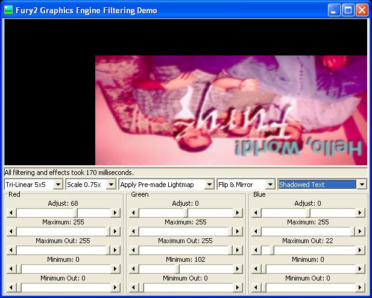Click the Green Minimum left arrow button
The height and width of the screenshot is (298, 372).
[x=133, y=269]
